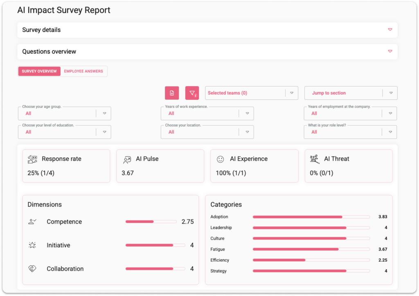This screenshot has height=296, width=419.
Task: Click the Culture category label
Action: coord(217,238)
